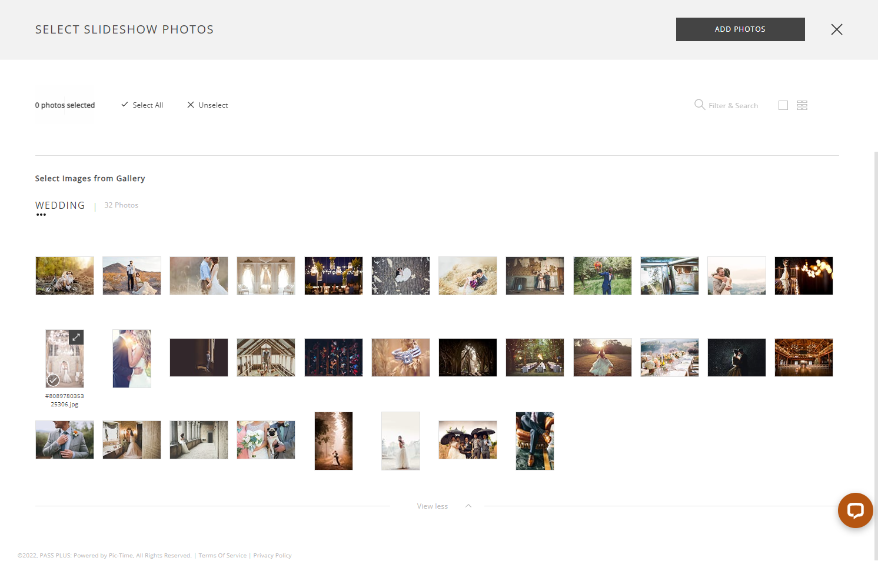Select the umbrellas group photo thumbnail
878x561 pixels.
click(468, 440)
